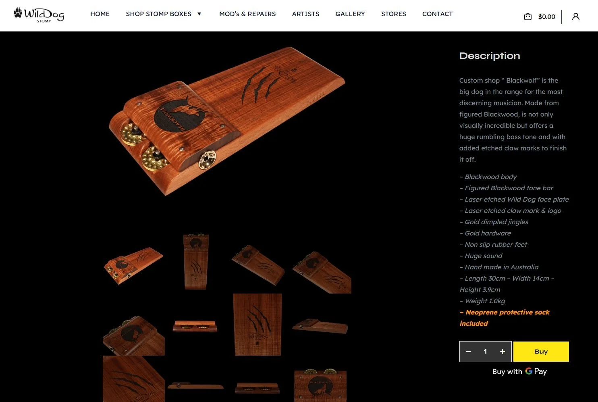The image size is (598, 402).
Task: Expand the Shop Stomp Boxes dropdown arrow
Action: click(199, 14)
